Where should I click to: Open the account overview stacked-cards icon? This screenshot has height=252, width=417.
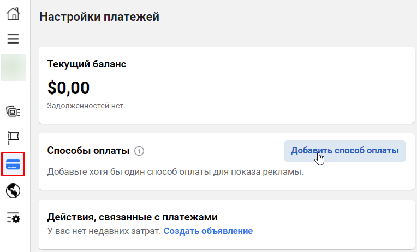point(13,112)
